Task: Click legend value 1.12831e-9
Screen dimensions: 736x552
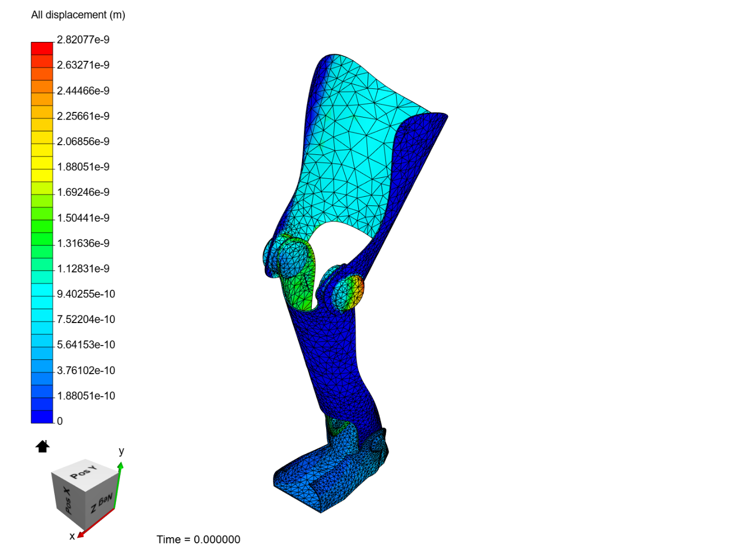Action: pos(83,268)
